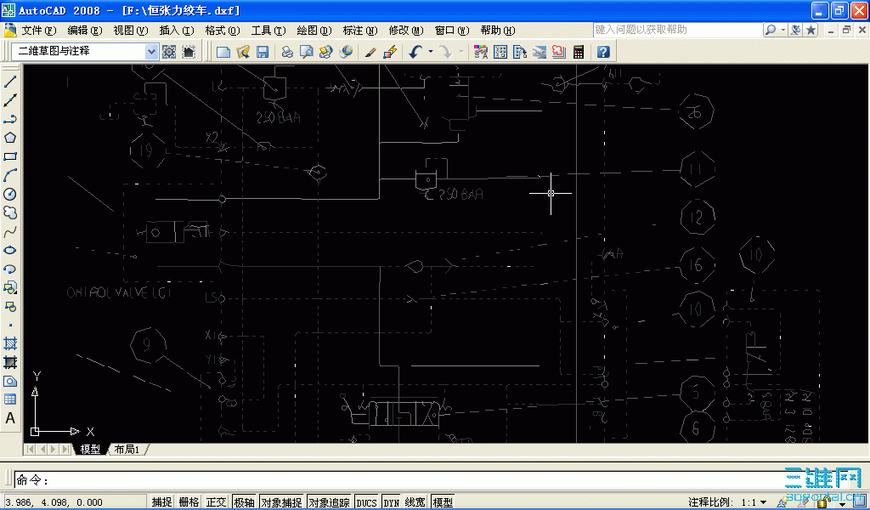The width and height of the screenshot is (870, 510).
Task: Open the 编辑(E) menu
Action: [85, 31]
